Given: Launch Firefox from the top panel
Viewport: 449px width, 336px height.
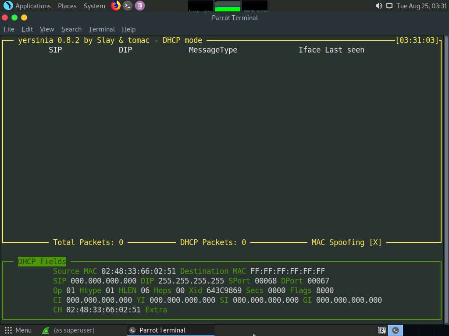Looking at the screenshot, I should coord(116,6).
